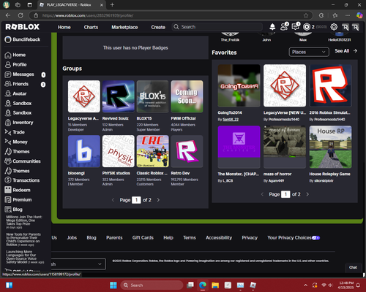Open the Charts tab

point(91,27)
